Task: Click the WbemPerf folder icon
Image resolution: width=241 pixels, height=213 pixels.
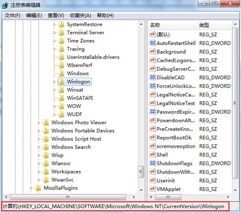Action: (x=62, y=65)
